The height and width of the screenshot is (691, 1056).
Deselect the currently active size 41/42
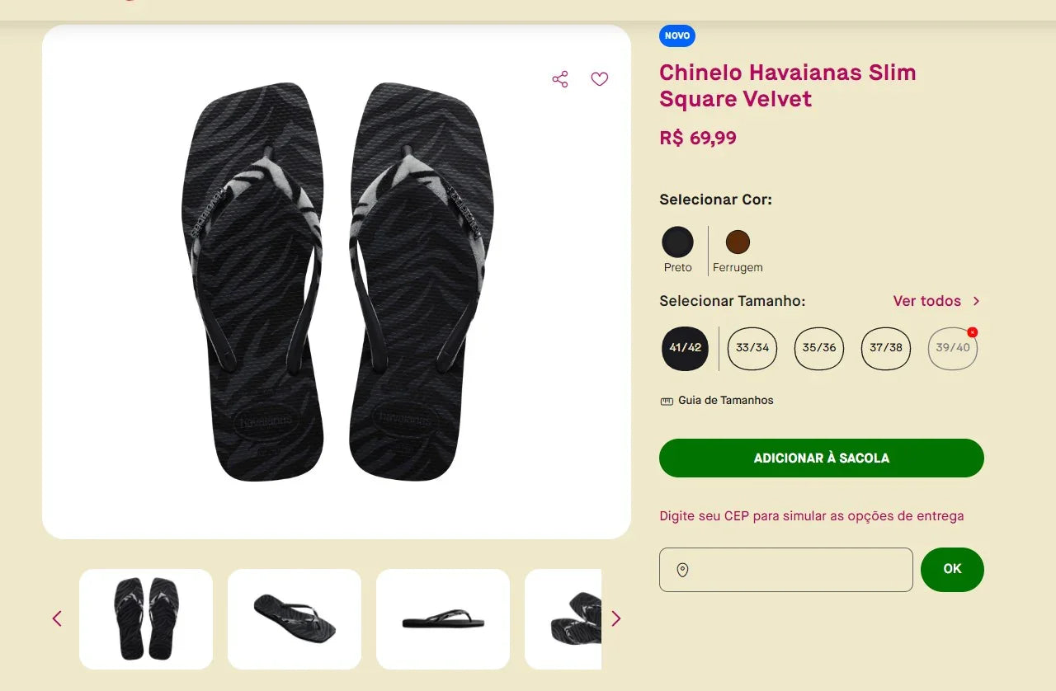click(685, 348)
